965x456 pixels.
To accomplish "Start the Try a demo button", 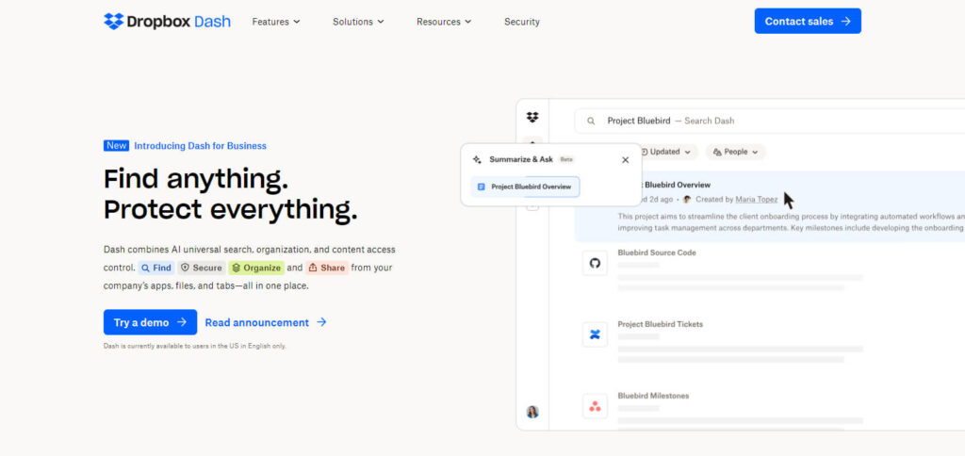I will [x=150, y=322].
